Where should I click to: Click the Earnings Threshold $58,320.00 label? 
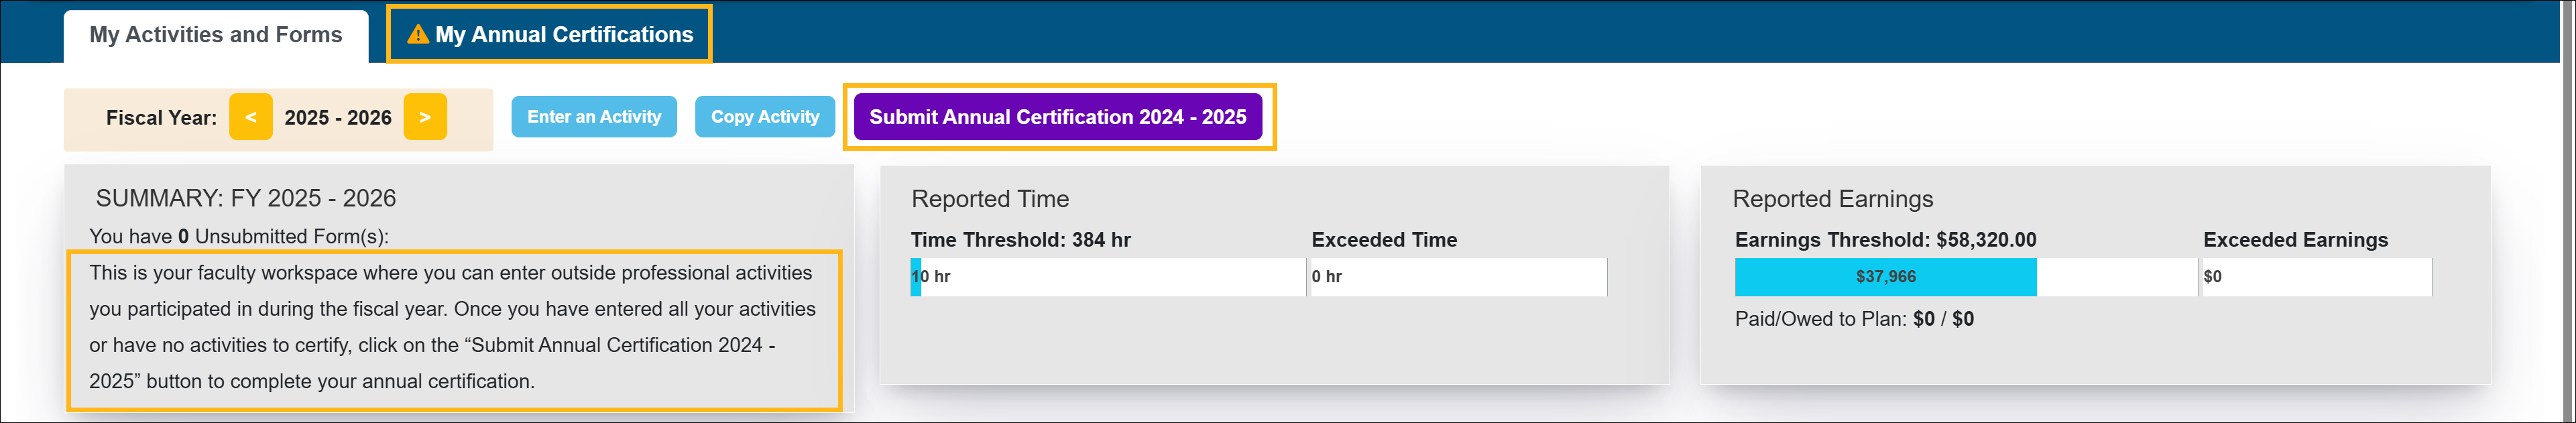point(1885,240)
